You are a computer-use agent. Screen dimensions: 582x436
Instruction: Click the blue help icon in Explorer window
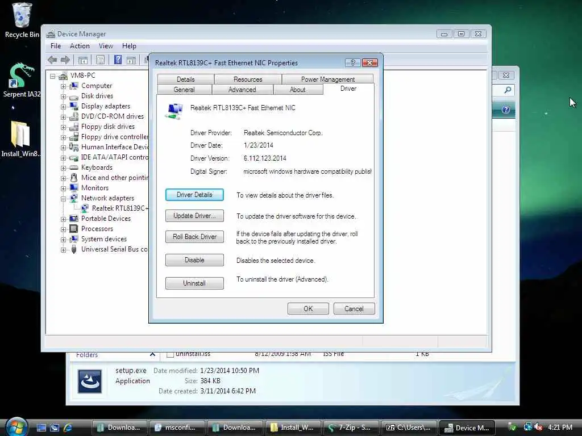pos(505,110)
